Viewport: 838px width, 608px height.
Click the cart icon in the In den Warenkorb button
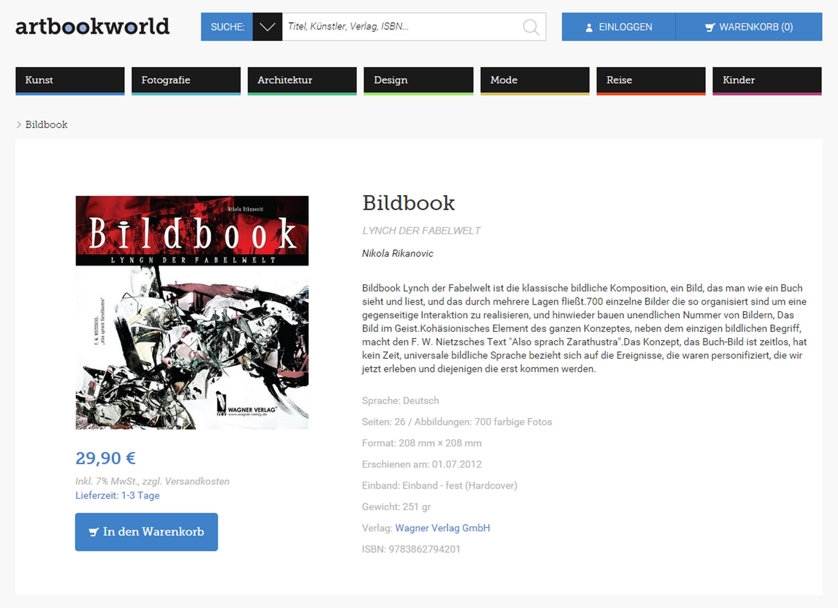93,532
